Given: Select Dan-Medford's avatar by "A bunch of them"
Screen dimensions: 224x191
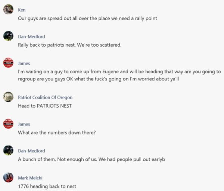Looking at the screenshot, I should [8, 150].
